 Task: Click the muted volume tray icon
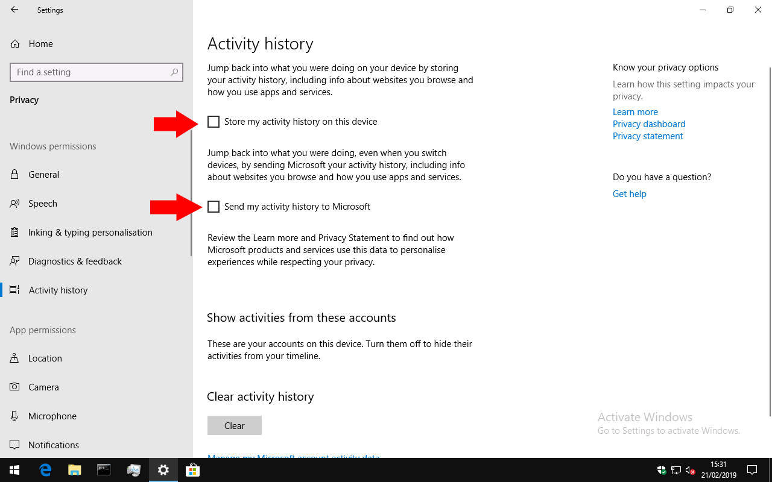[x=691, y=470]
